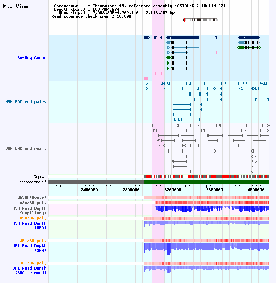Click the 4000000 ruler position

point(256,190)
